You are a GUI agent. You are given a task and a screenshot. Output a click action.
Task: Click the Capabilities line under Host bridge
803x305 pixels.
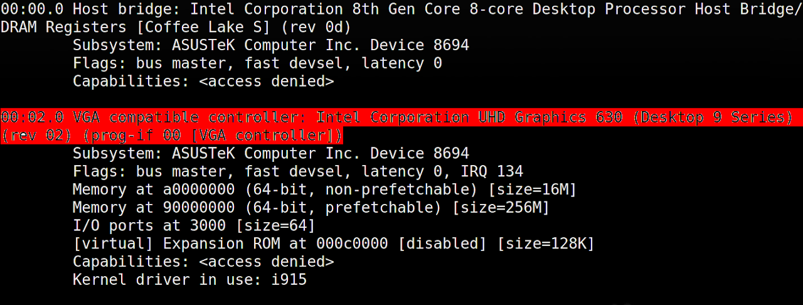[203, 82]
